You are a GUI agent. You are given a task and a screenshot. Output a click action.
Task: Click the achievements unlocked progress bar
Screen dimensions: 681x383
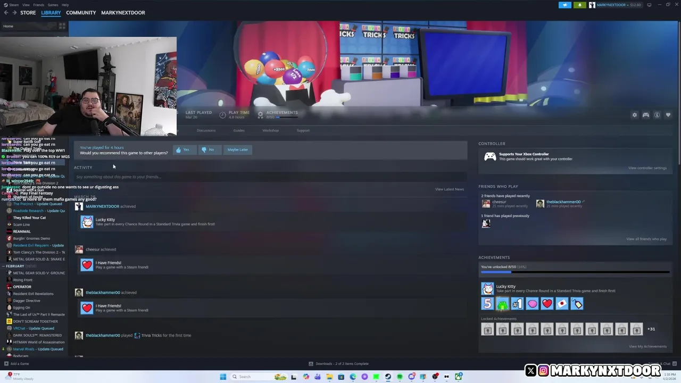(x=575, y=272)
